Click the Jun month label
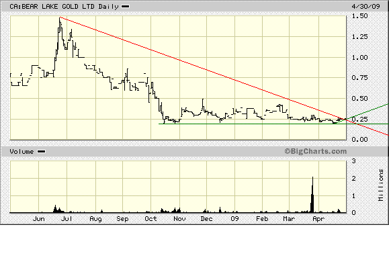389x272 pixels. tap(39, 219)
